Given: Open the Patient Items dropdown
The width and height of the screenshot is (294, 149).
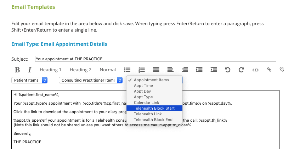Looking at the screenshot, I should (29, 80).
